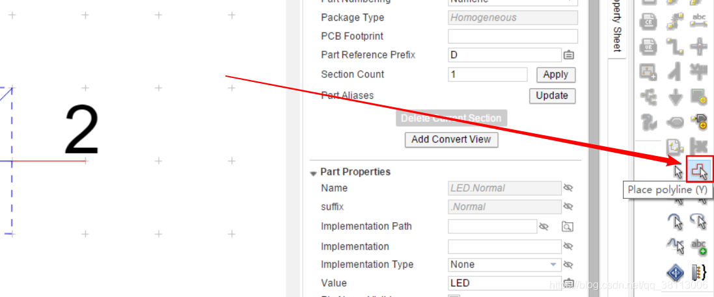This screenshot has width=714, height=297.
Task: Select the Place arc tool
Action: pos(677,221)
